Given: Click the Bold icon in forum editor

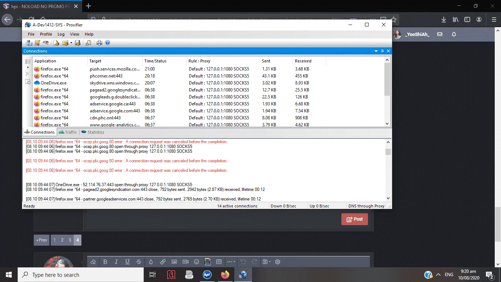Looking at the screenshot, I should (x=105, y=262).
